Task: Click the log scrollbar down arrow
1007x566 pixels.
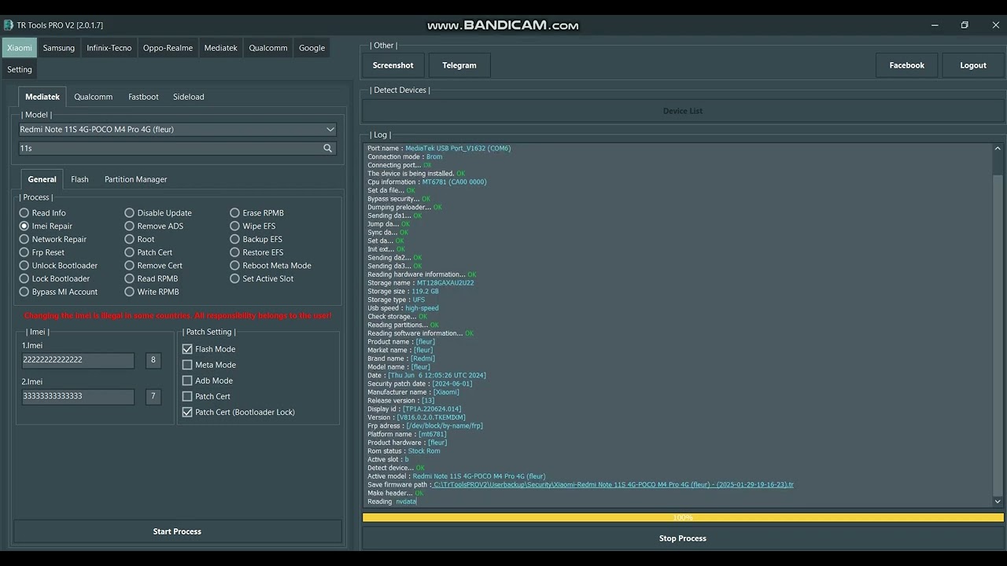Action: [998, 502]
